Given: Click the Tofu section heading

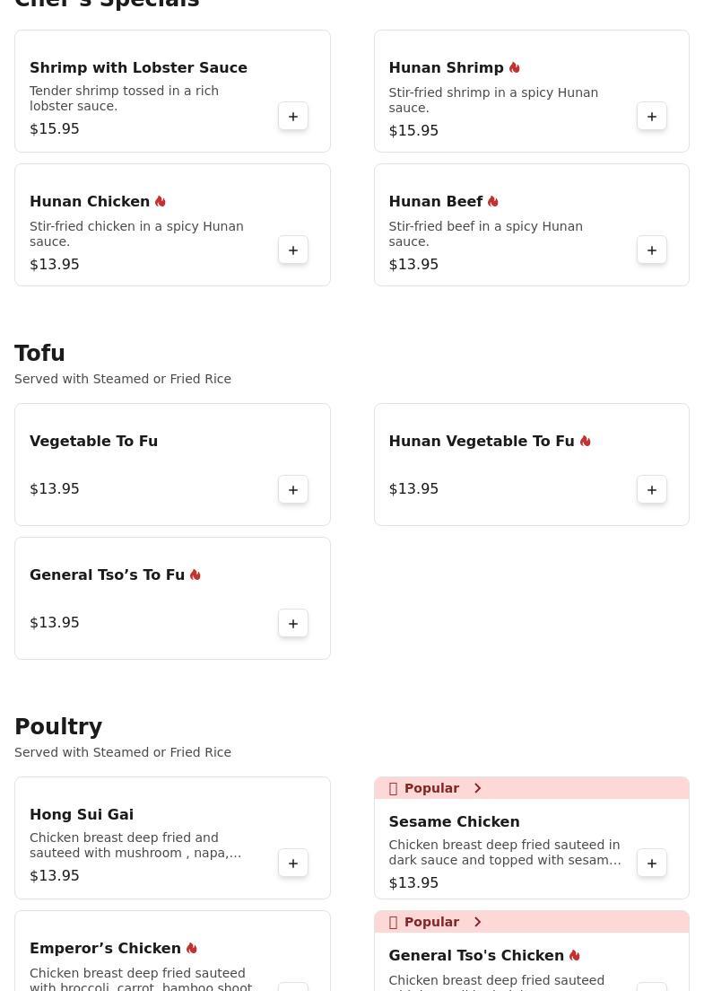Looking at the screenshot, I should coord(40,354).
